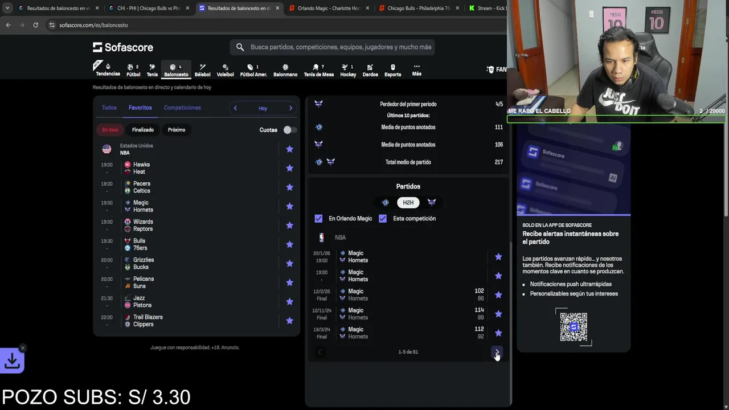Favorite star for Bulls vs 76ers

pos(289,244)
